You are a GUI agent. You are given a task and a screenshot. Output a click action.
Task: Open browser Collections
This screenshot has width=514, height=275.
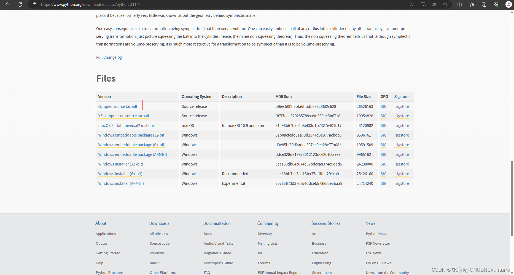[484, 4]
